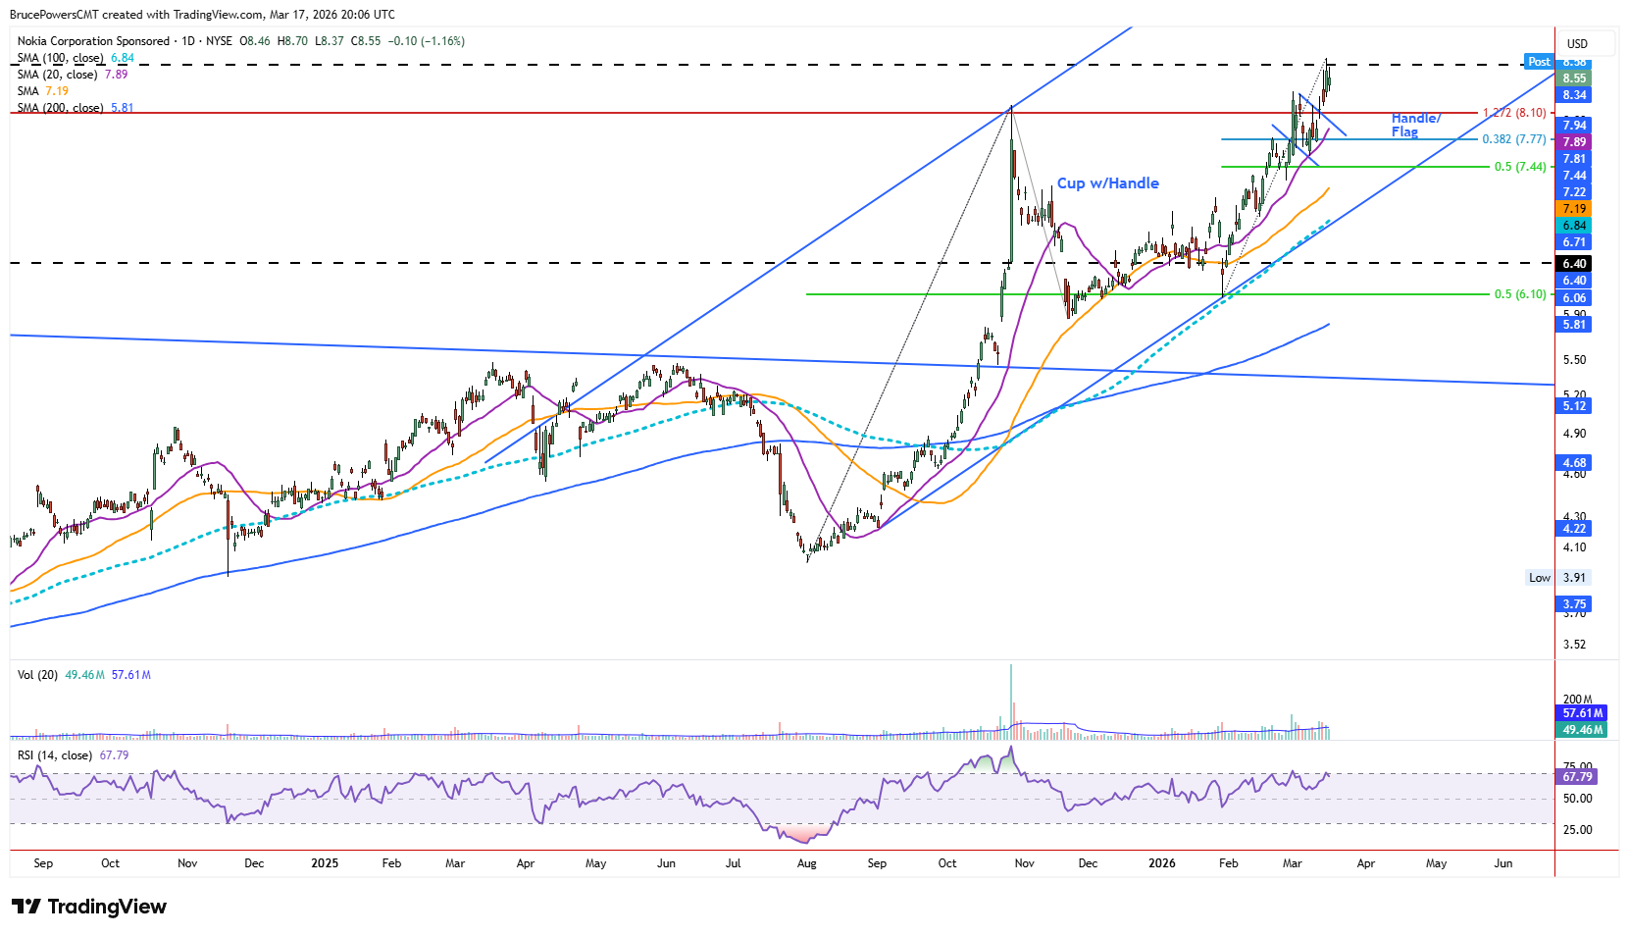Click the blue 7.94 price label
1629x936 pixels.
pos(1574,126)
